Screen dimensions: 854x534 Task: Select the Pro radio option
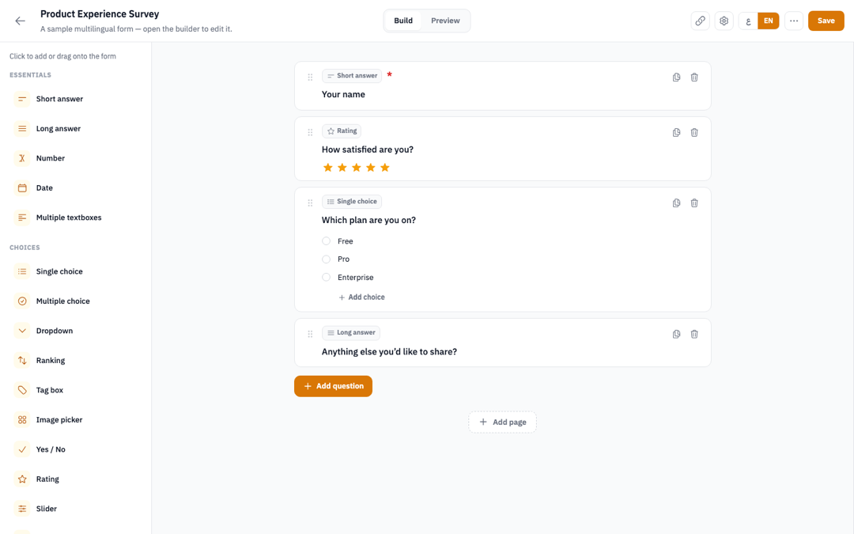tap(326, 259)
